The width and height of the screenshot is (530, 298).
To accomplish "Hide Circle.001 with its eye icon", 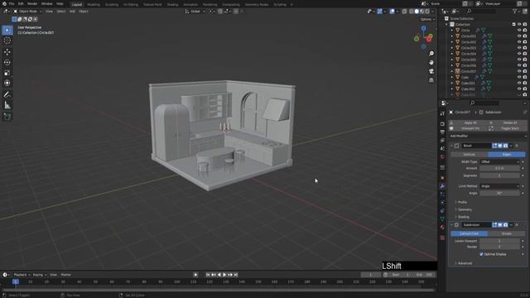I will coord(519,36).
